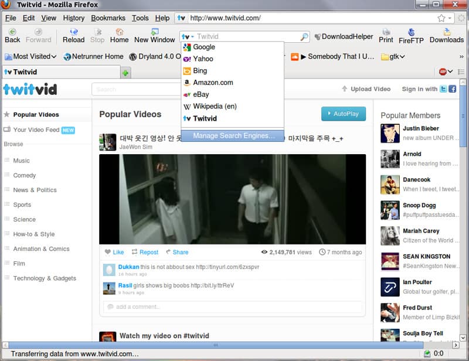
Task: Select eBay from the search engine list
Action: click(232, 94)
